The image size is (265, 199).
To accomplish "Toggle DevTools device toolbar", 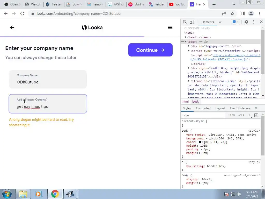I will pyautogui.click(x=192, y=22).
